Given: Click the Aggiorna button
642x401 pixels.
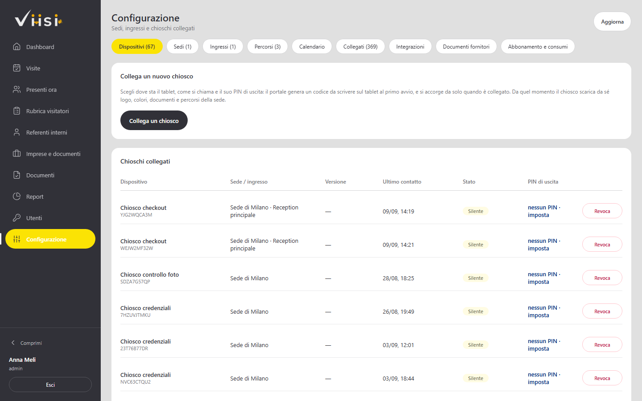Looking at the screenshot, I should pos(612,21).
